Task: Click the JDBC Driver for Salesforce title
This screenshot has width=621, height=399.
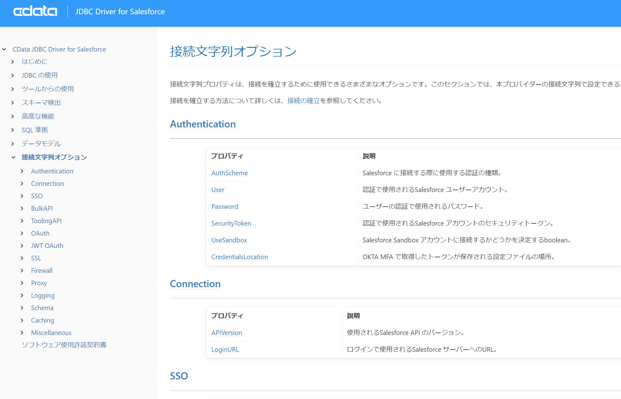Action: pos(120,11)
